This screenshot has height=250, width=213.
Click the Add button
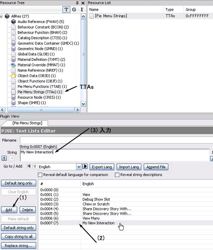pos(9,210)
